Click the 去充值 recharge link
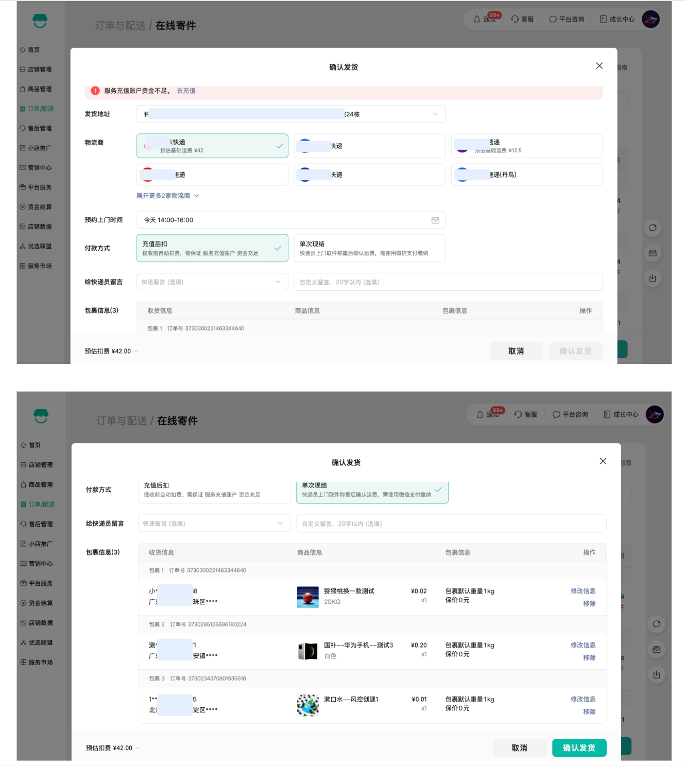686x766 pixels. pyautogui.click(x=186, y=91)
